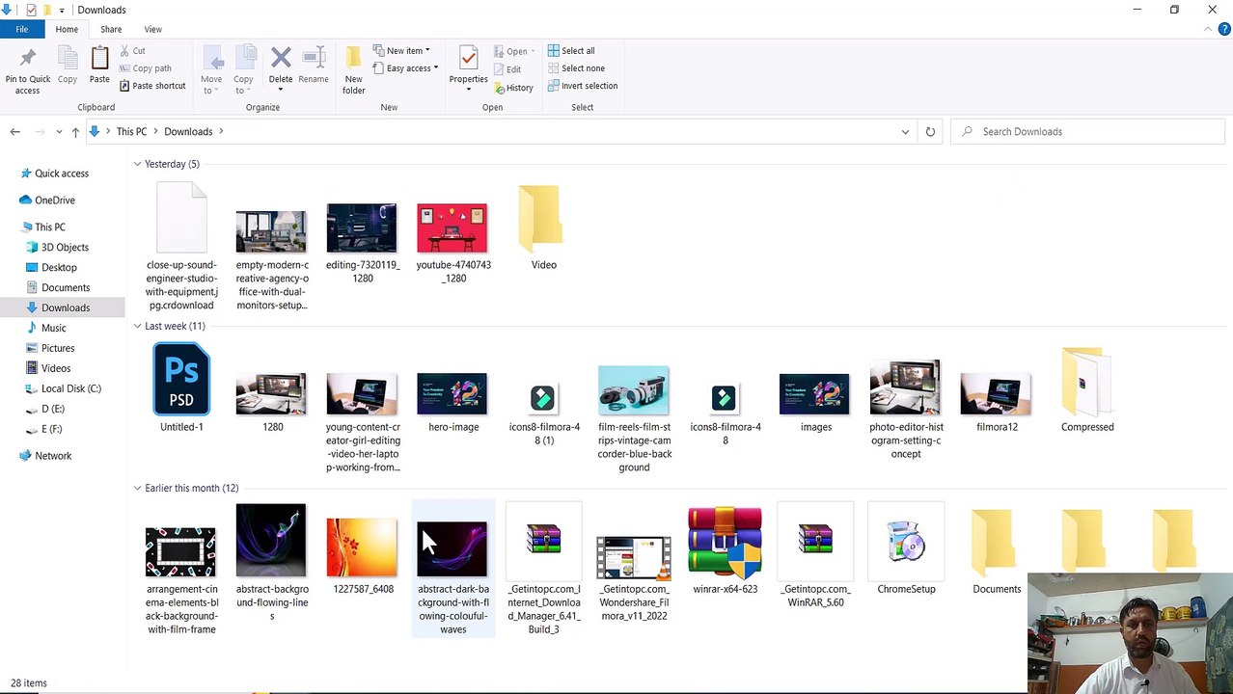Click Select all

point(571,51)
